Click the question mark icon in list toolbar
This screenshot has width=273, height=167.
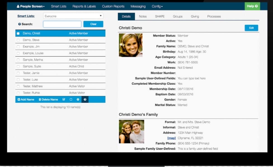tap(85, 100)
